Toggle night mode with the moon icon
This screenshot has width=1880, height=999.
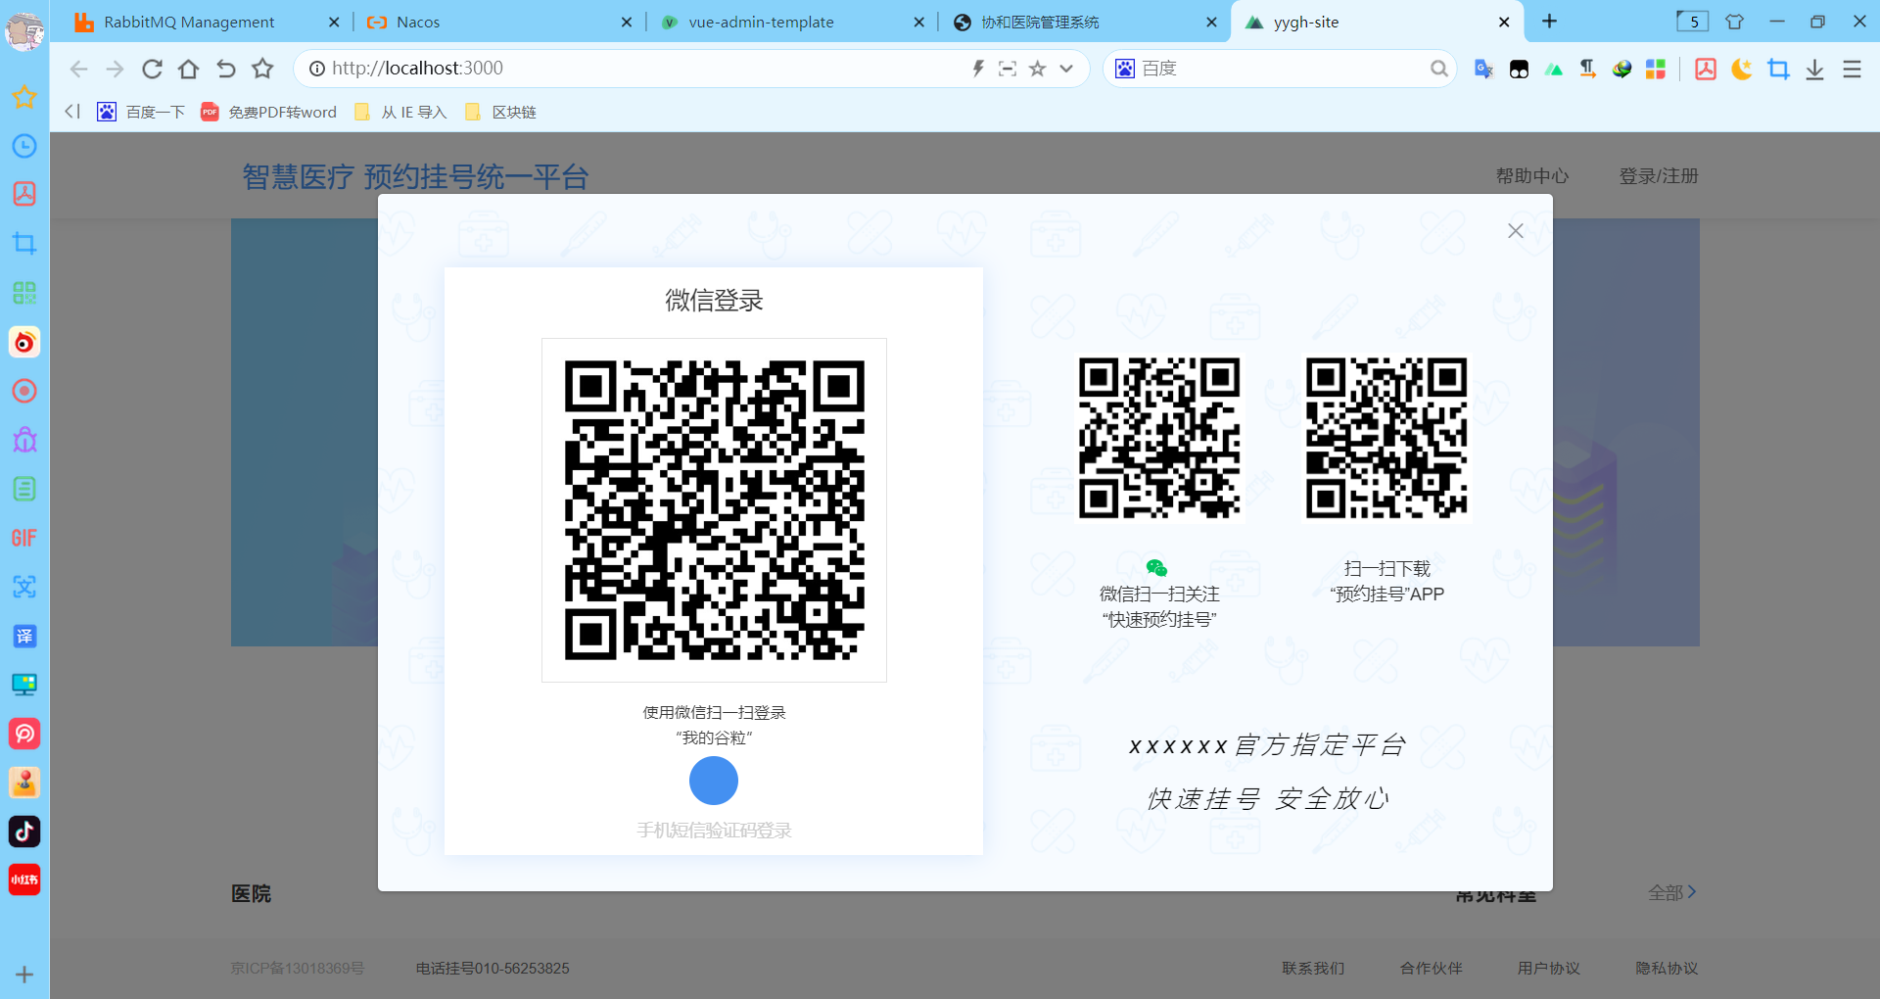[1741, 69]
